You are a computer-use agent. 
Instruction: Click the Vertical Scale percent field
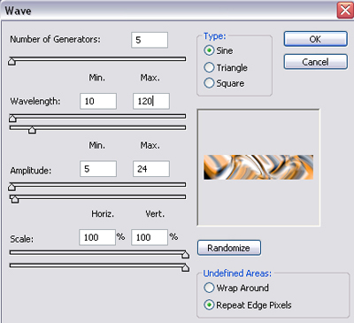150,237
